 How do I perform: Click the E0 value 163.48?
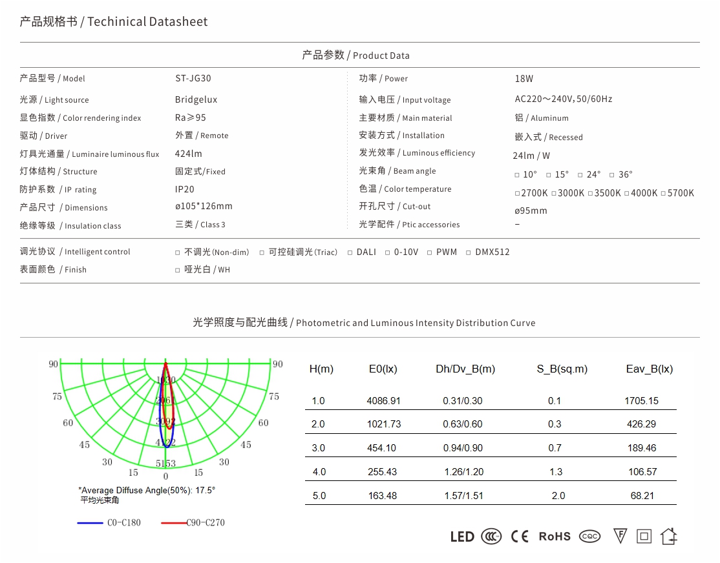pyautogui.click(x=383, y=496)
